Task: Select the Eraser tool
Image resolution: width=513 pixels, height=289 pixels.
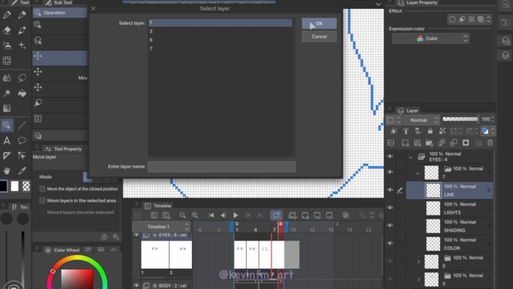Action: 7,30
